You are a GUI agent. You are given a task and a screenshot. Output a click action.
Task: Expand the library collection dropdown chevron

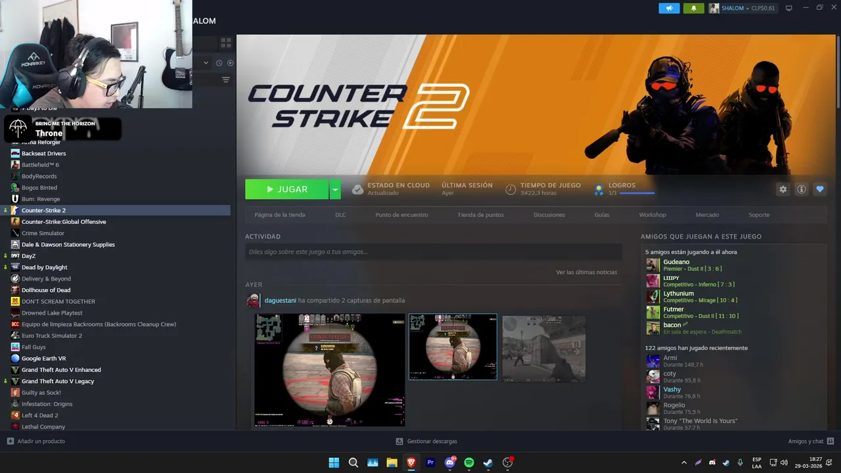[x=206, y=63]
